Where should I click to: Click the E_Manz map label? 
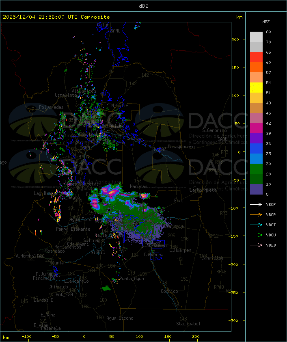click(48, 315)
